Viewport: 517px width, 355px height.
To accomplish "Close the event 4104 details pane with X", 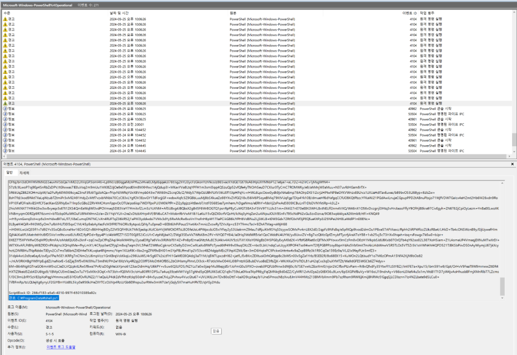I will (512, 164).
